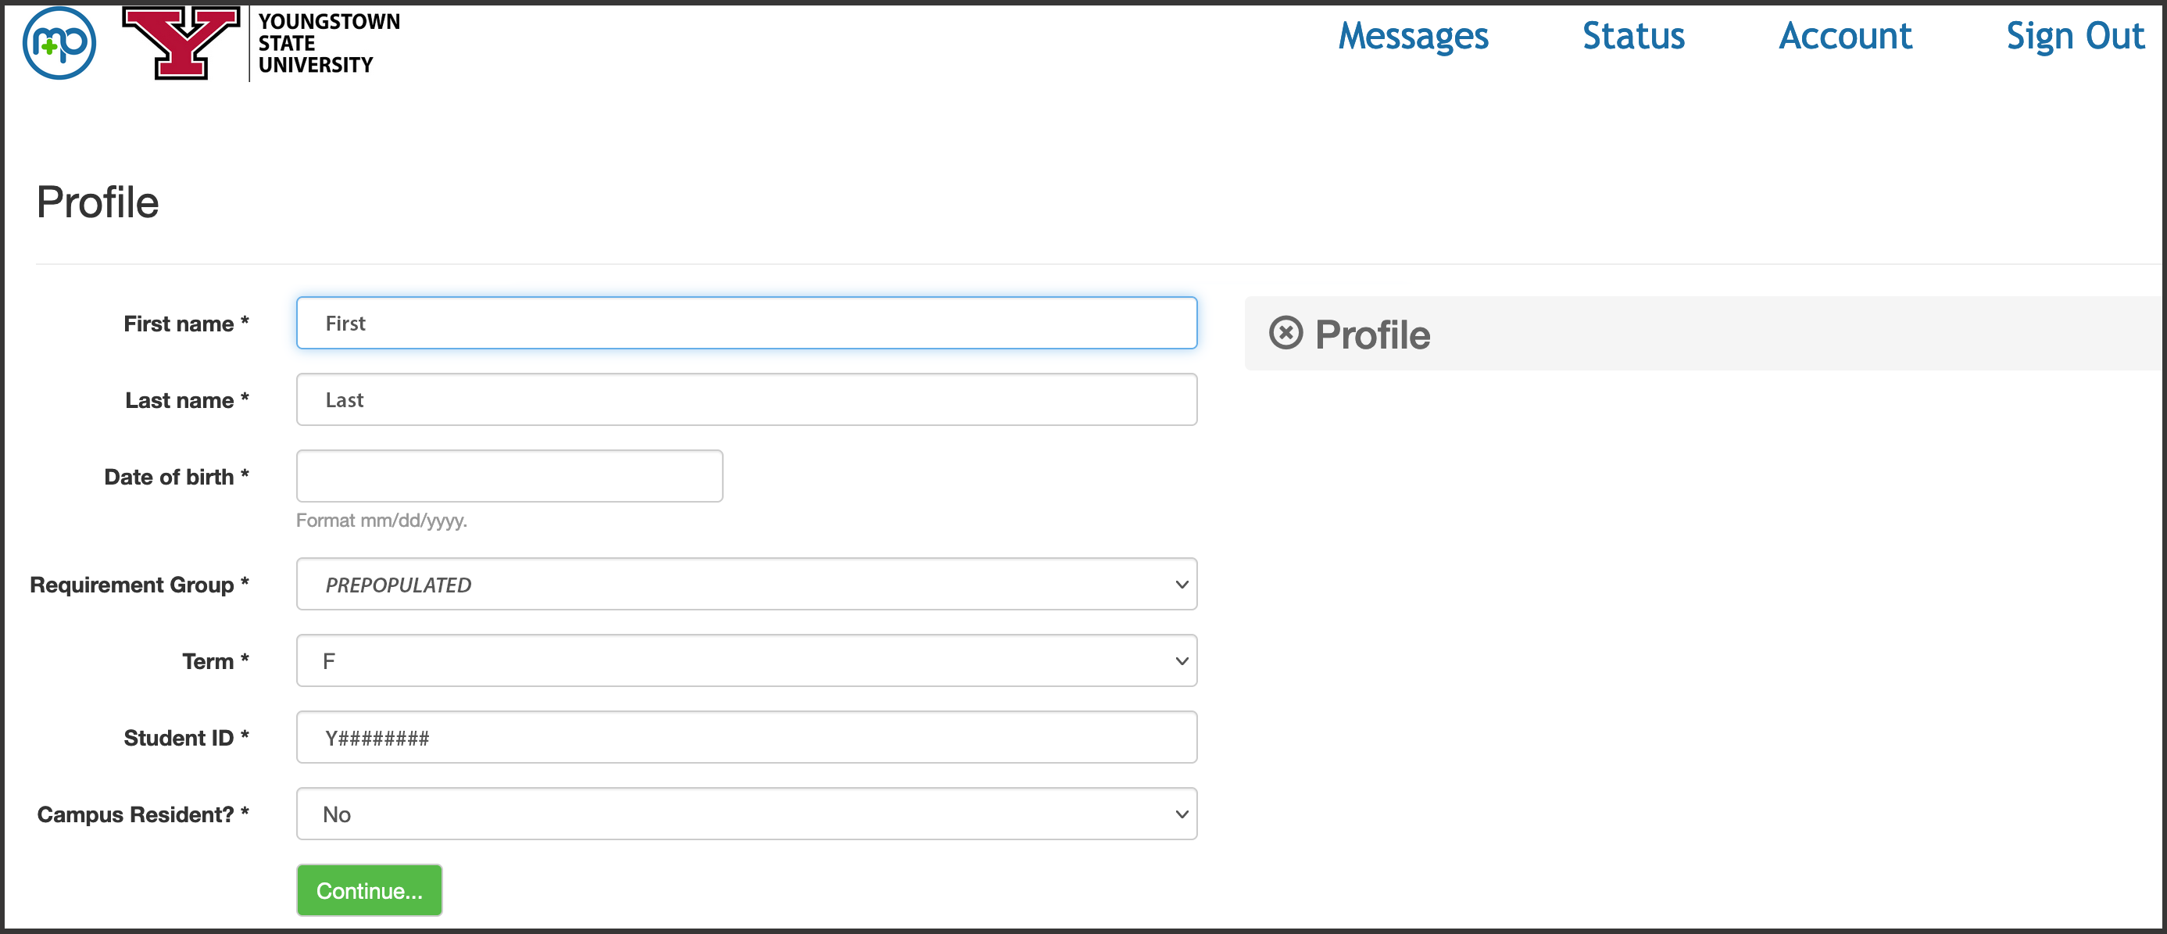Click the Requirement Group dropdown chevron arrow
2167x934 pixels.
coord(1182,585)
